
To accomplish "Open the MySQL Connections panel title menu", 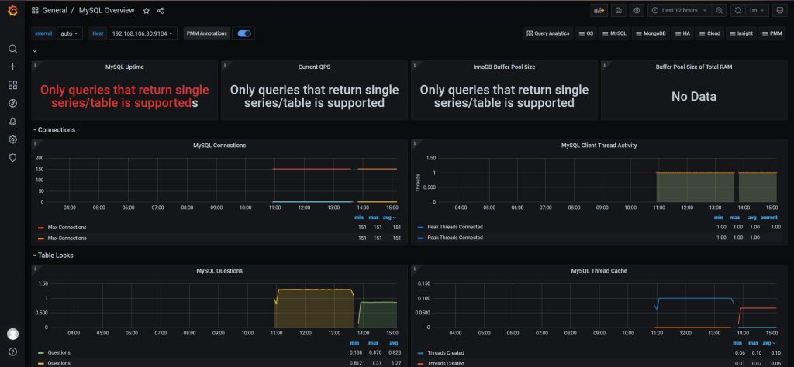I will [219, 145].
